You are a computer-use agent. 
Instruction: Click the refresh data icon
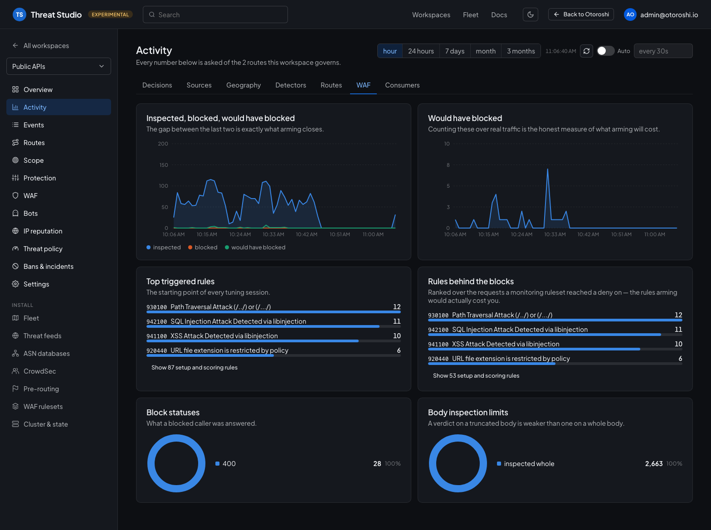point(586,51)
